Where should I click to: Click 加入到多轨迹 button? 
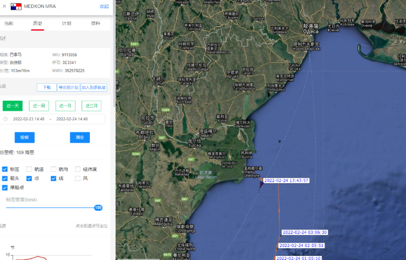point(94,87)
